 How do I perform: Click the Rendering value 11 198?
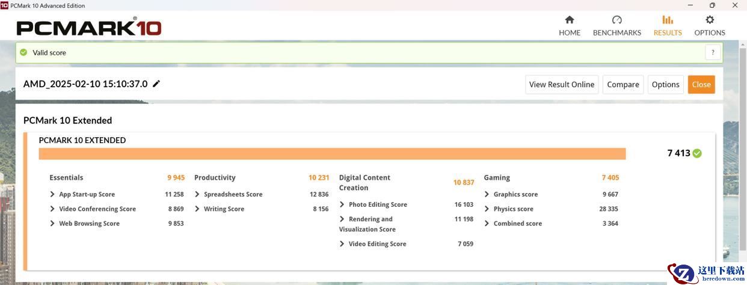464,219
